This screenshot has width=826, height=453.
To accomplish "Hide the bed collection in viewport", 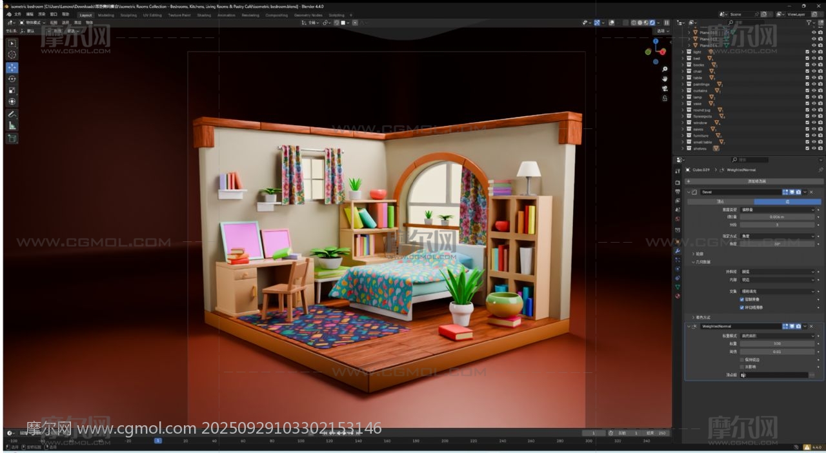I will pos(813,58).
